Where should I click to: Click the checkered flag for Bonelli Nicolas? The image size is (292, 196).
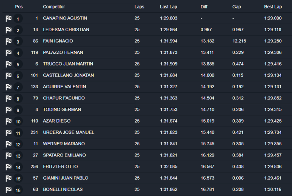[9, 190]
